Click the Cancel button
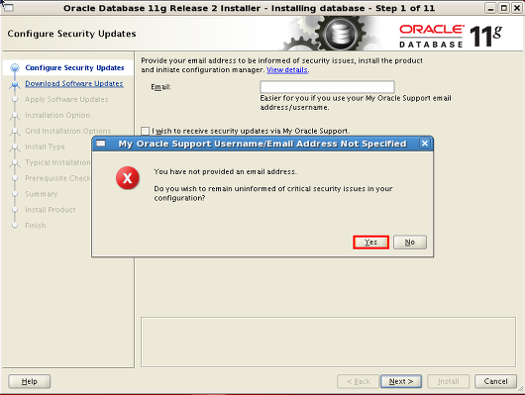Viewport: 525px width, 395px height. click(x=495, y=381)
